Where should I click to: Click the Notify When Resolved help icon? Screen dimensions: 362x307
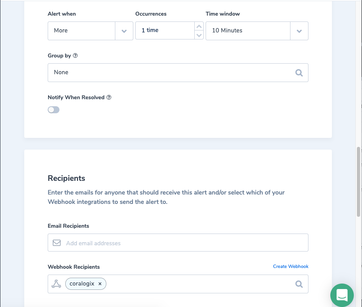pos(109,97)
